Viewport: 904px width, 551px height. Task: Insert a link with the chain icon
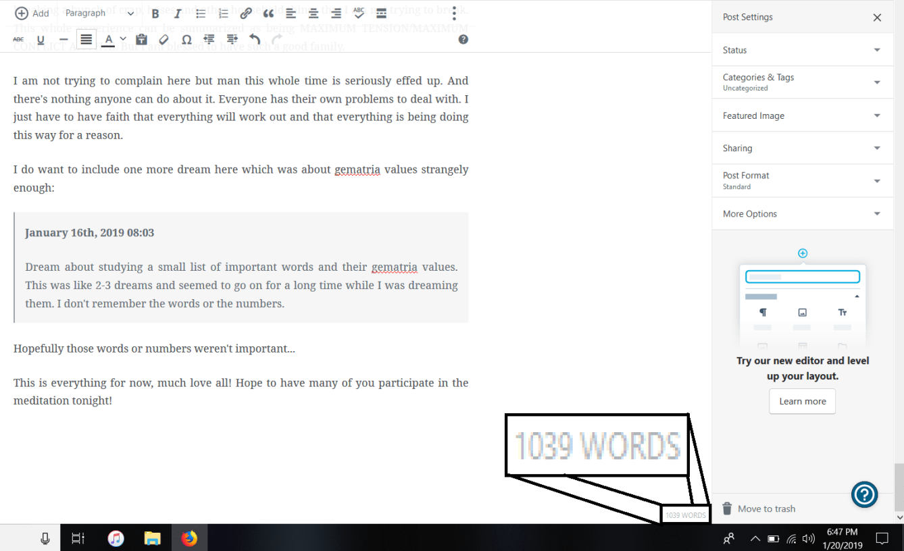(246, 14)
